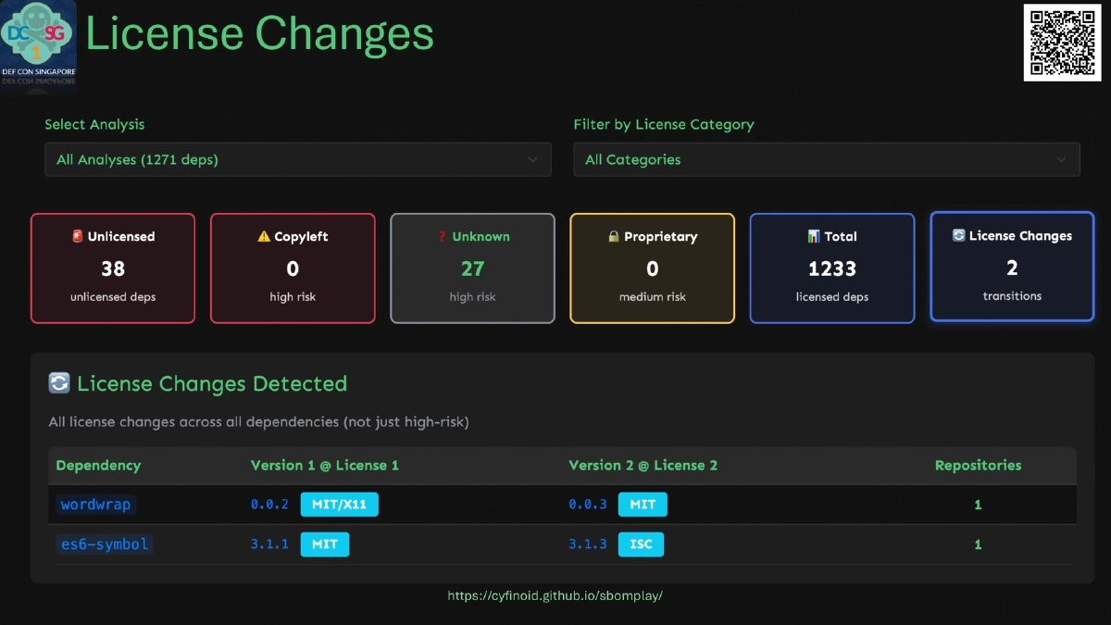
Task: Click the red question mark on the Unknown card
Action: point(444,236)
